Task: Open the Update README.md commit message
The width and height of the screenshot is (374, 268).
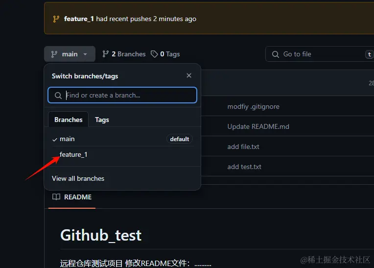Action: (258, 126)
